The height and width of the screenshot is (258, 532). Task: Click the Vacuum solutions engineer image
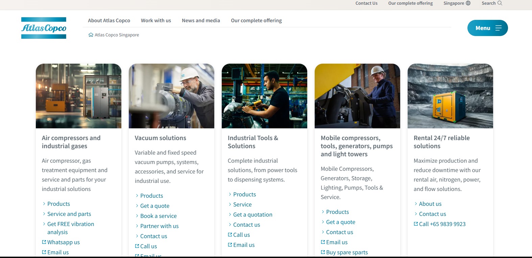171,96
